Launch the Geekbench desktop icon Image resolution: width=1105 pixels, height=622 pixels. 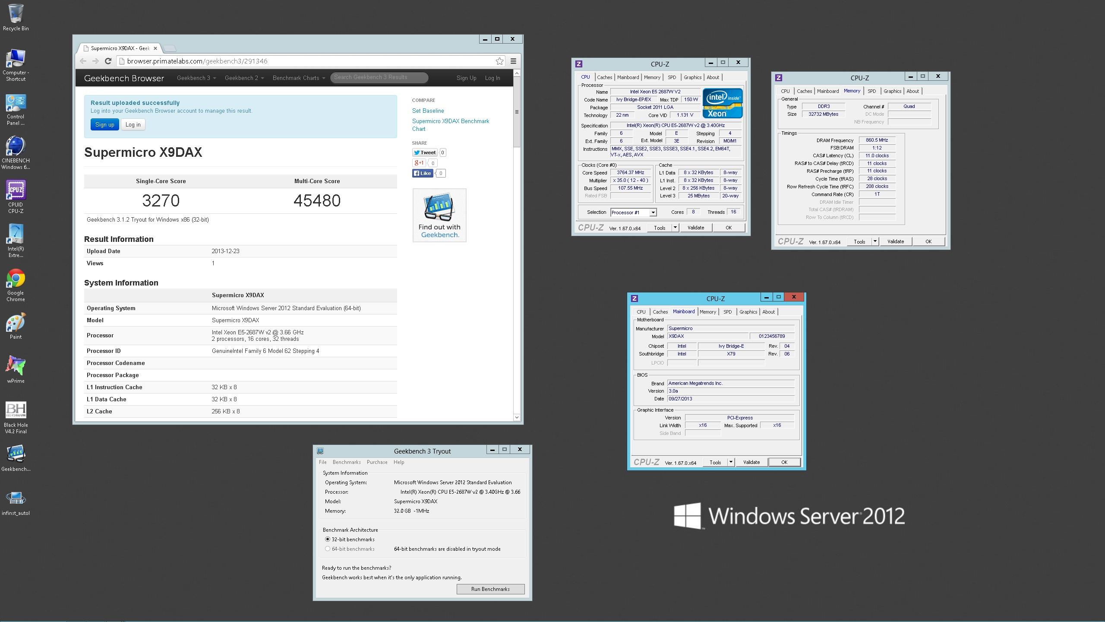pos(16,459)
